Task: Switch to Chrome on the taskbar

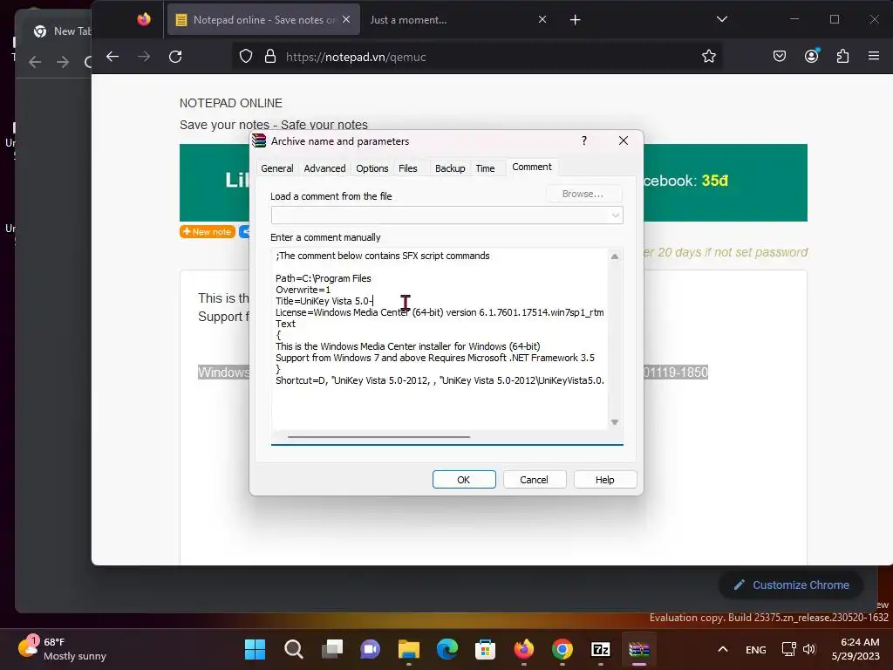Action: pos(562,649)
